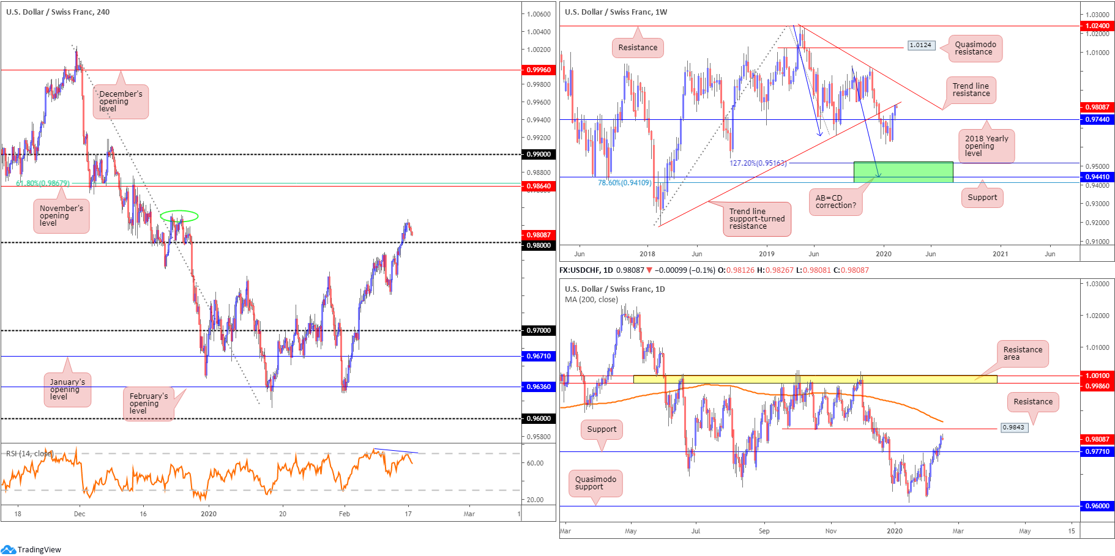Click the 0.98087 current price label on 240 chart
Viewport: 1115px width, 556px height.
tap(539, 235)
